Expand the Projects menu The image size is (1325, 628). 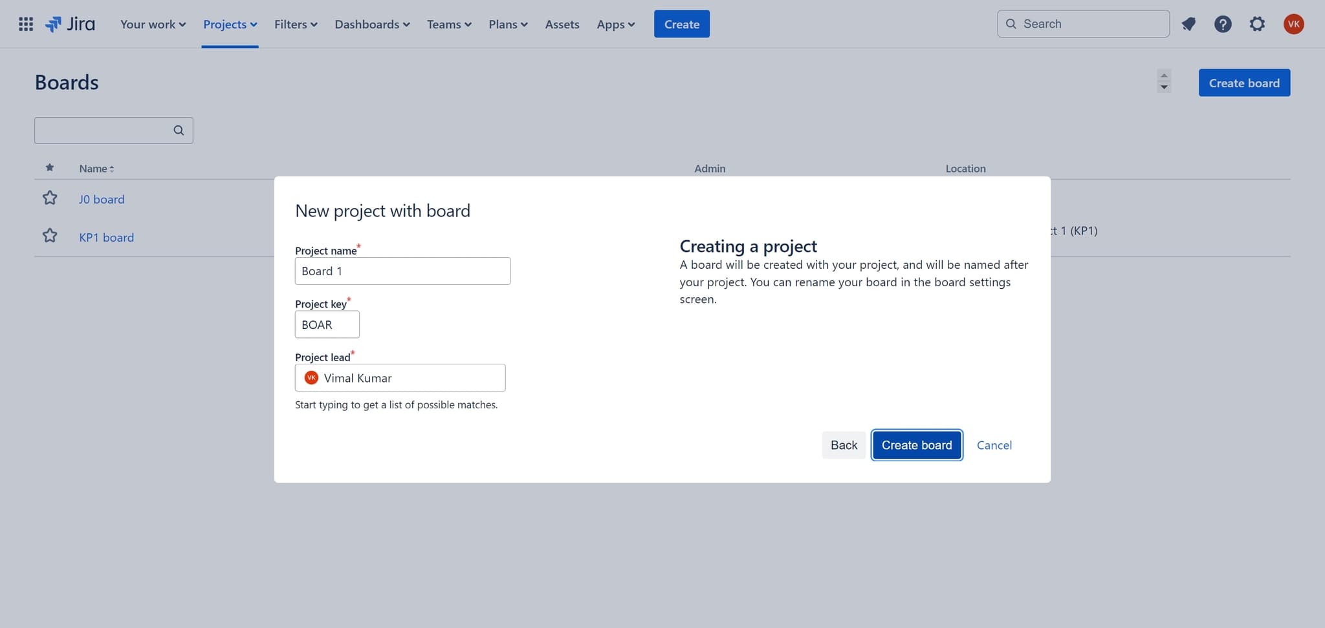[x=230, y=24]
